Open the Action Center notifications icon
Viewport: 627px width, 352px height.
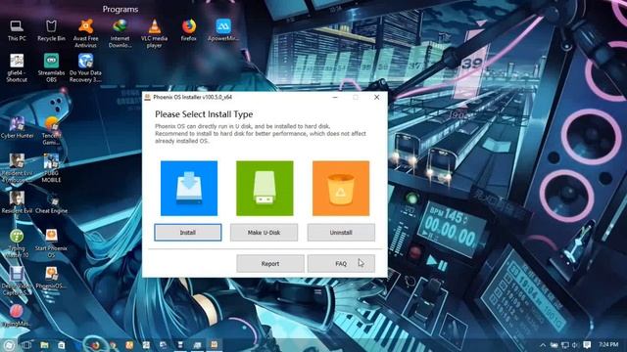pyautogui.click(x=587, y=344)
